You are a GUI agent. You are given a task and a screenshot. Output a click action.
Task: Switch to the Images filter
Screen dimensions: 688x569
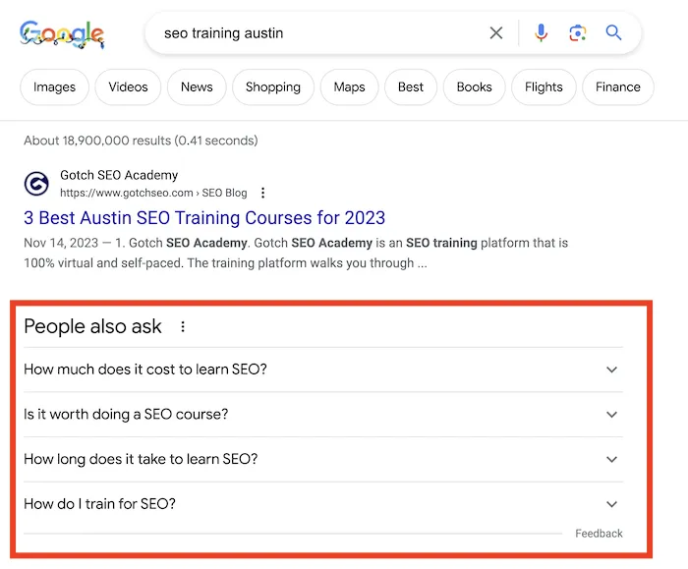coord(54,86)
